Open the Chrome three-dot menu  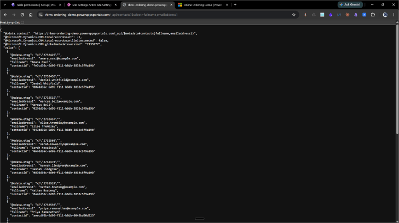tap(394, 15)
